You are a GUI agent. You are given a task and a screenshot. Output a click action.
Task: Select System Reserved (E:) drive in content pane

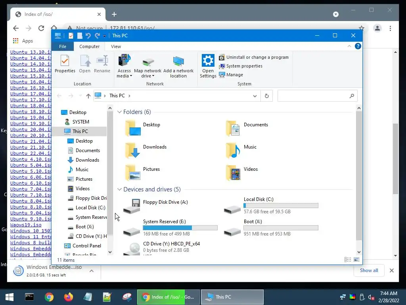170,228
